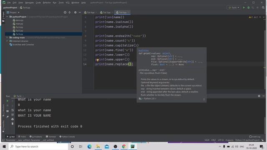Click the intention lightbulb on line 13
The image size is (267, 150).
point(98,60)
